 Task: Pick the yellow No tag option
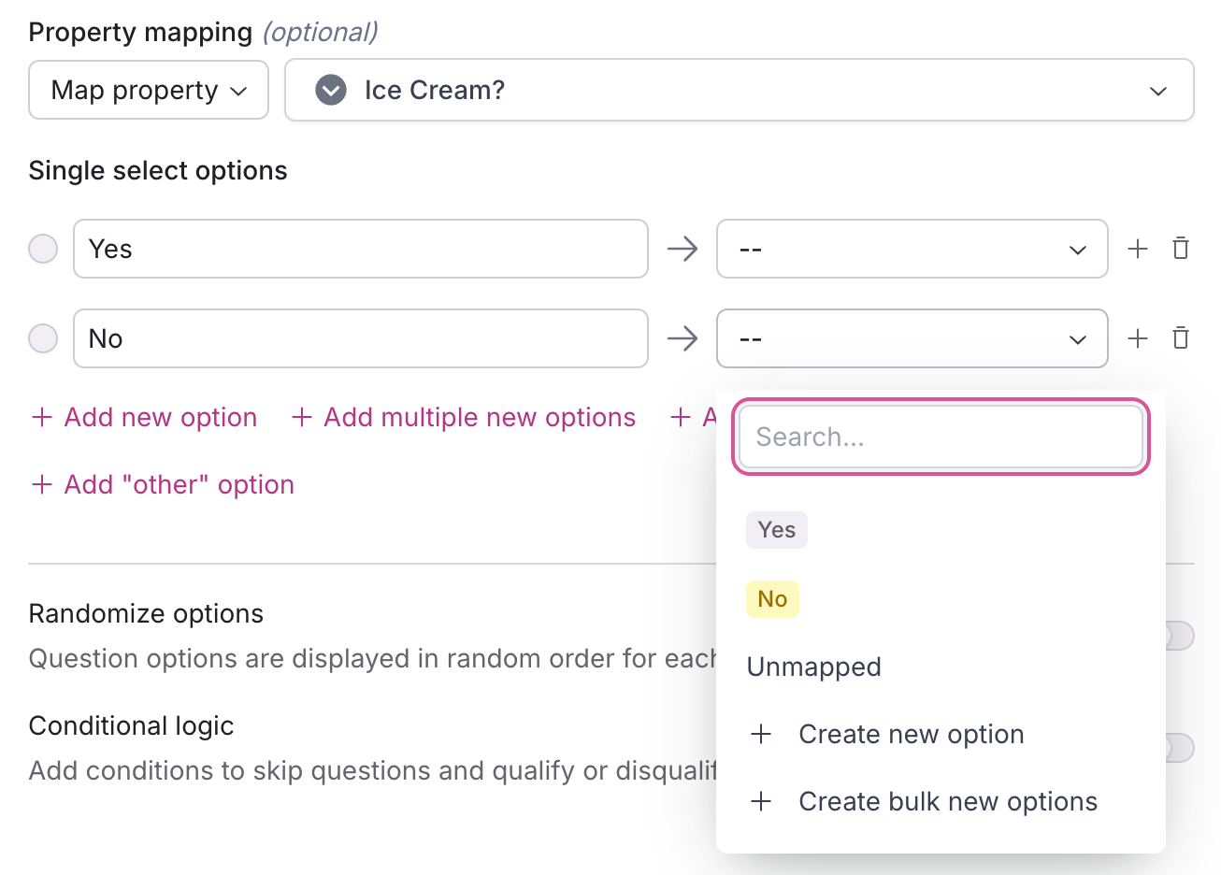pos(772,599)
